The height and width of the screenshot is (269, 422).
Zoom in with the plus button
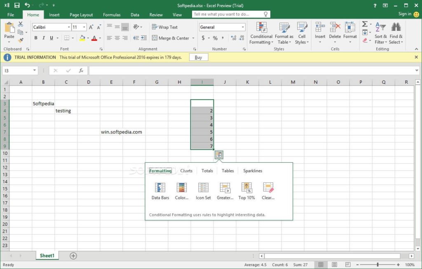pos(398,265)
